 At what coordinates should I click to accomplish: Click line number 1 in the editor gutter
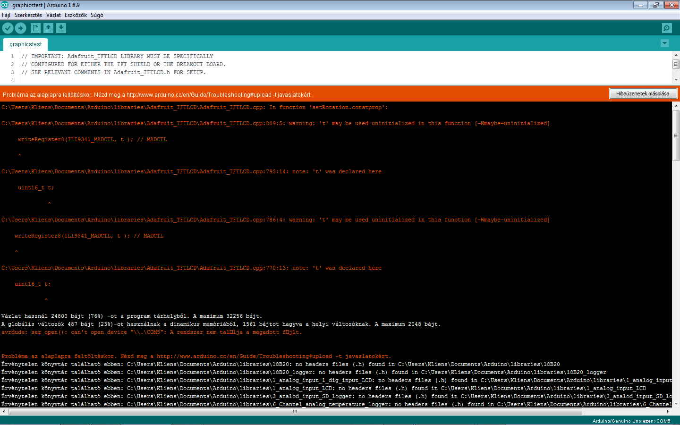[x=12, y=56]
